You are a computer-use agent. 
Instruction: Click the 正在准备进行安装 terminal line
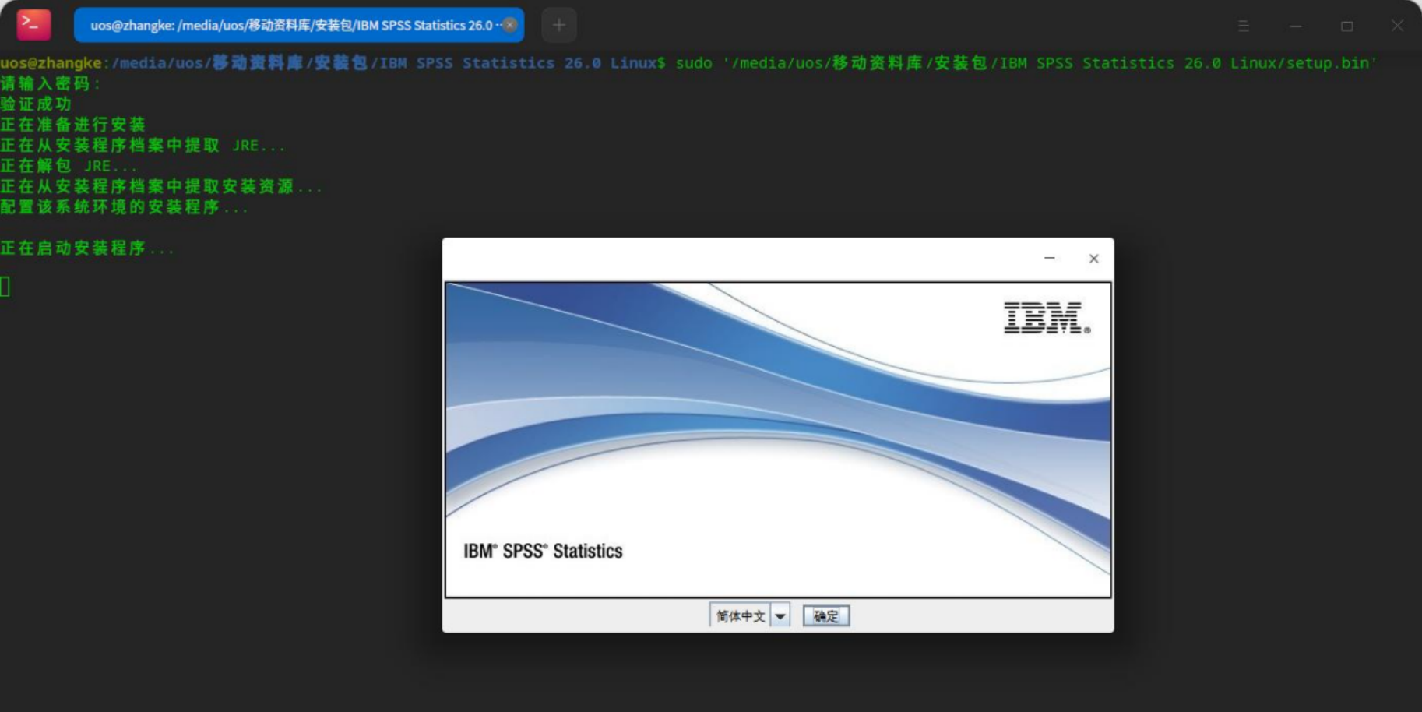tap(72, 125)
